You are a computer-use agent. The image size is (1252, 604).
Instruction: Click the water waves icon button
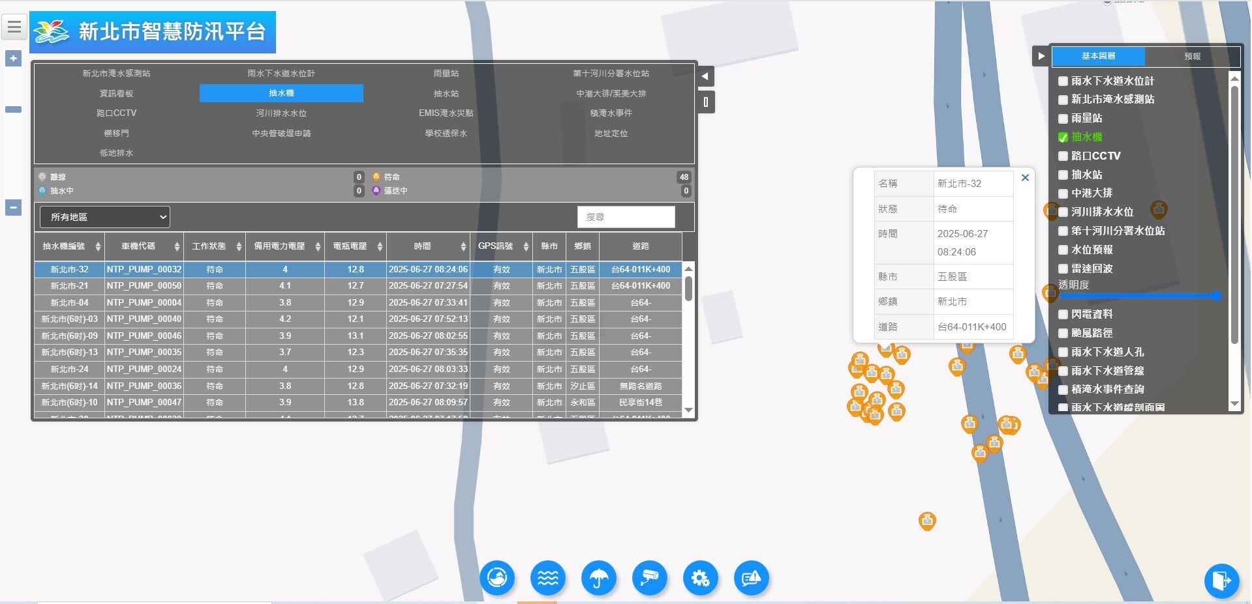(x=547, y=578)
